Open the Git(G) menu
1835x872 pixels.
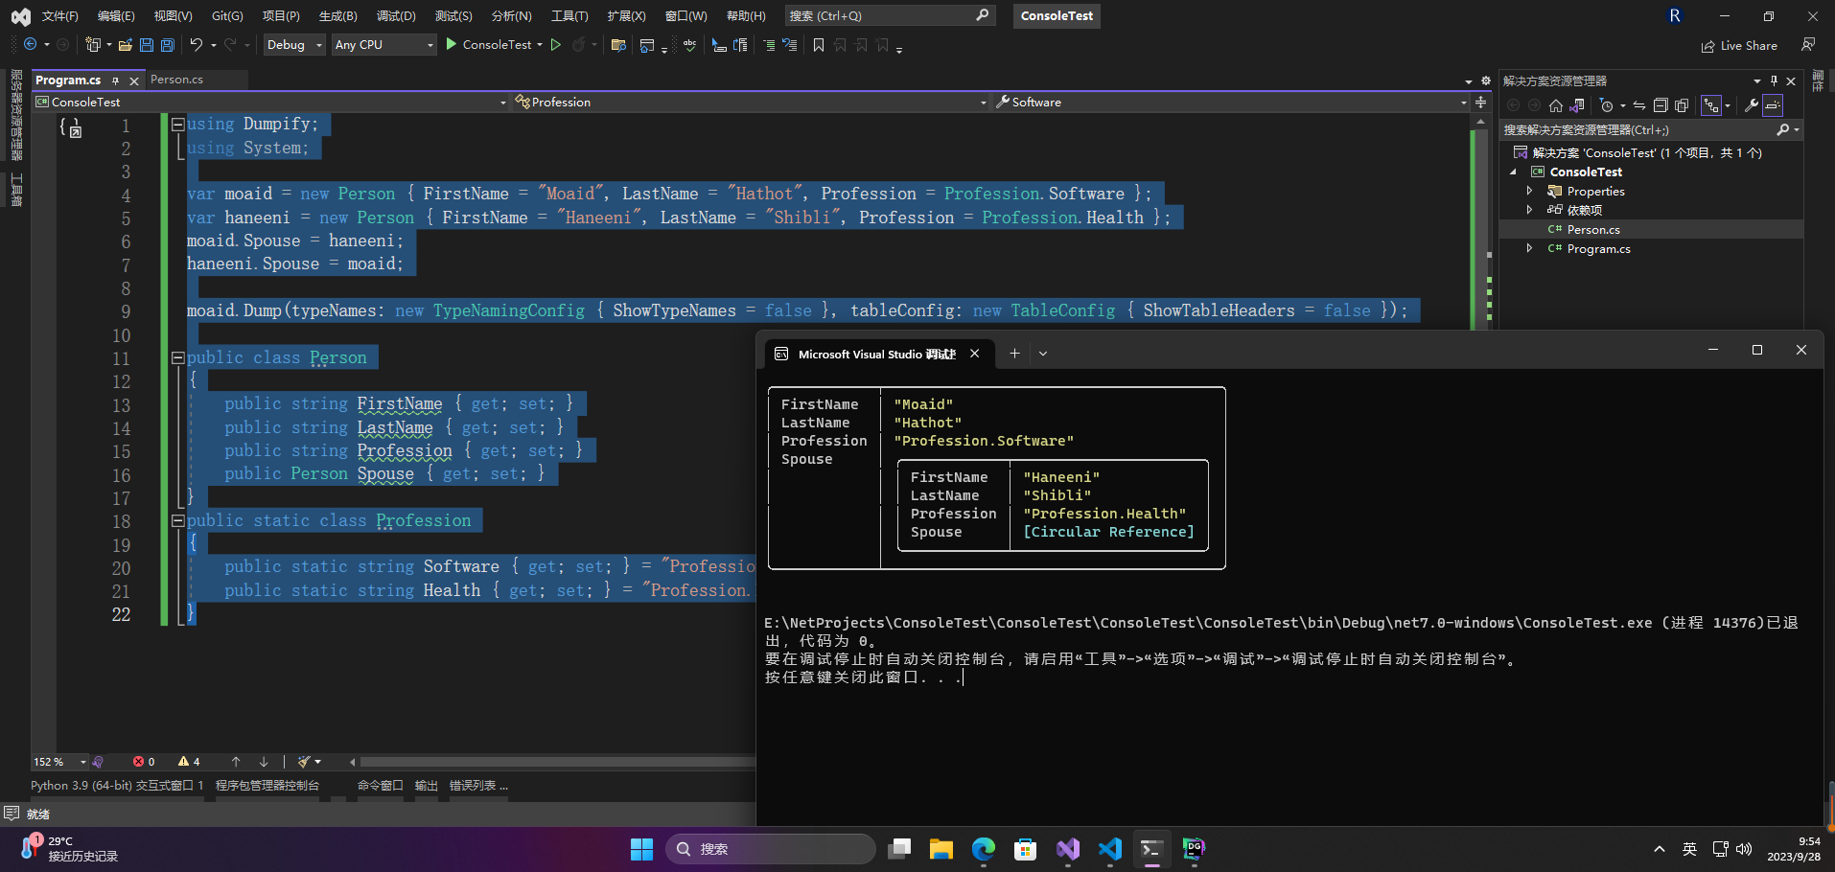[227, 16]
